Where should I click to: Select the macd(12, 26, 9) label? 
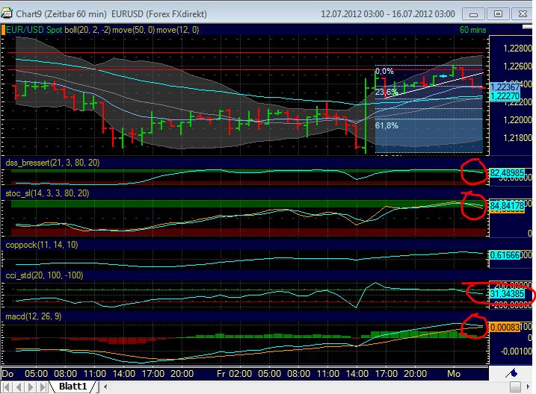(x=34, y=316)
